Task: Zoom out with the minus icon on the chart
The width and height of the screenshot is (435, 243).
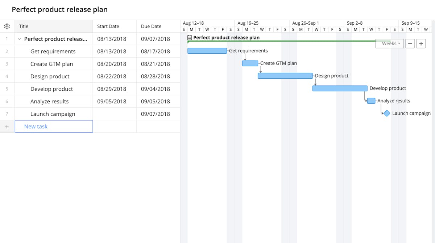Action: pos(410,43)
